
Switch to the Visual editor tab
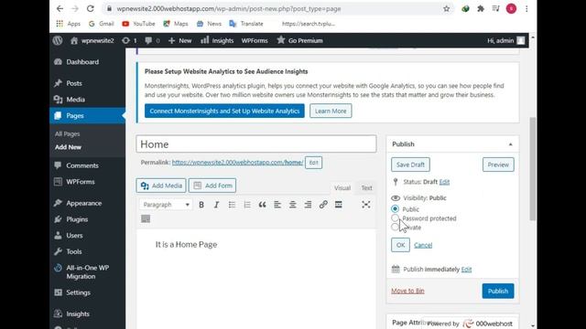point(342,187)
